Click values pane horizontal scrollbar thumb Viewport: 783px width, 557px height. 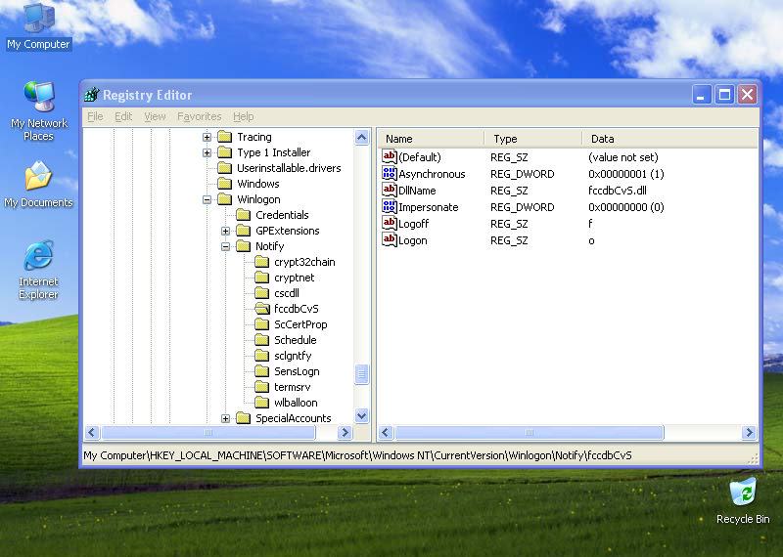point(530,432)
